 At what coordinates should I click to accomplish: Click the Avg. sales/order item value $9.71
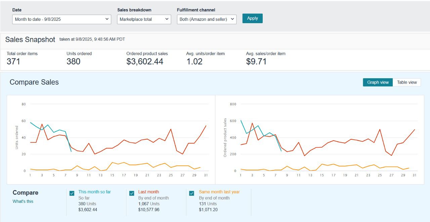(256, 61)
